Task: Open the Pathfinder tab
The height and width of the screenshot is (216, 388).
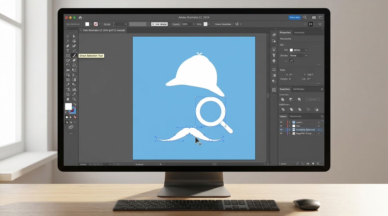Action: (299, 89)
